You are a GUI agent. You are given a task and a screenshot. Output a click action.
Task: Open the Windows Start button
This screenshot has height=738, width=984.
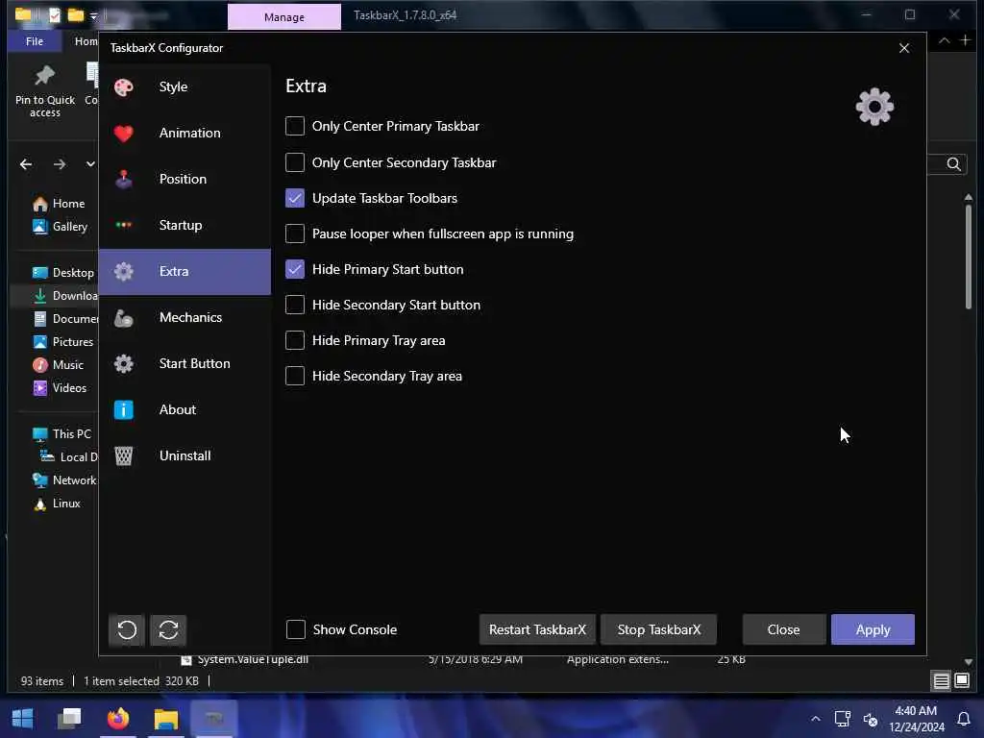click(x=23, y=718)
